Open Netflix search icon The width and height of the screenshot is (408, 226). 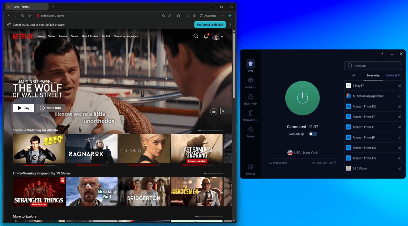click(196, 36)
